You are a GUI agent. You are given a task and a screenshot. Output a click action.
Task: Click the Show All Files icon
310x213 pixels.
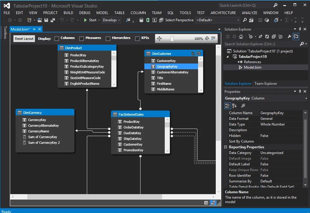[280, 37]
